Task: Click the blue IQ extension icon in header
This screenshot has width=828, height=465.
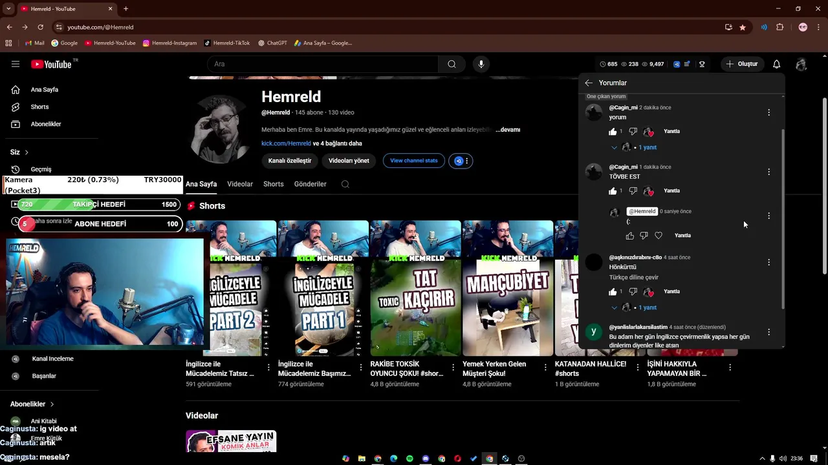Action: pyautogui.click(x=677, y=64)
